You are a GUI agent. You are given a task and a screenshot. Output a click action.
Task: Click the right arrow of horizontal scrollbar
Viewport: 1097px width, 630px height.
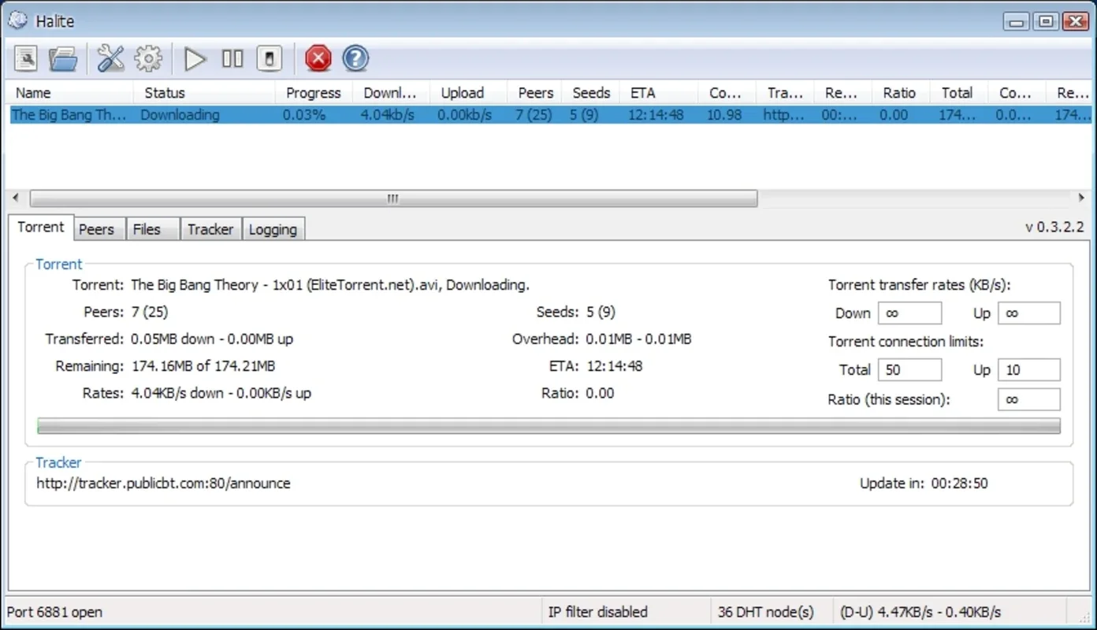click(1081, 198)
